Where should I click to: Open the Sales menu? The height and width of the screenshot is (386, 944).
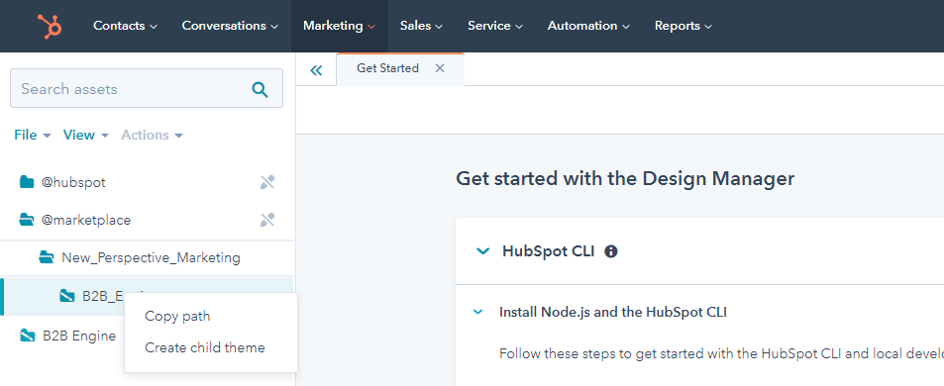point(421,26)
